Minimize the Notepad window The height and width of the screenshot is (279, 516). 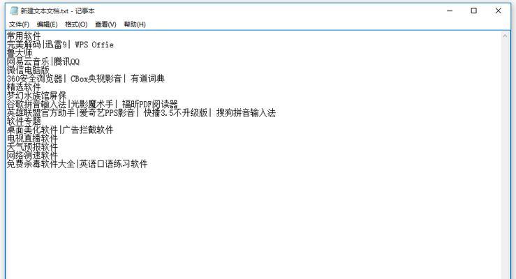(450, 11)
